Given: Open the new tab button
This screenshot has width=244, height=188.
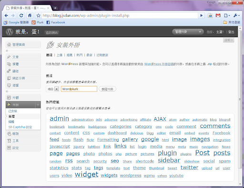Looking at the screenshot, I should [x=55, y=8].
